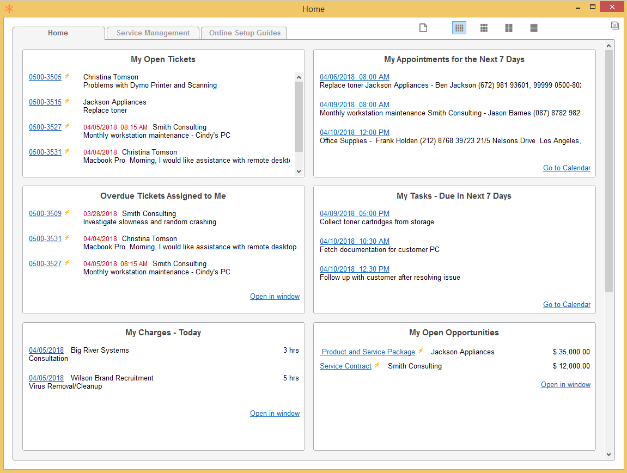
Task: Click lightning icon beside Service Contract opportunity
Action: click(x=377, y=365)
